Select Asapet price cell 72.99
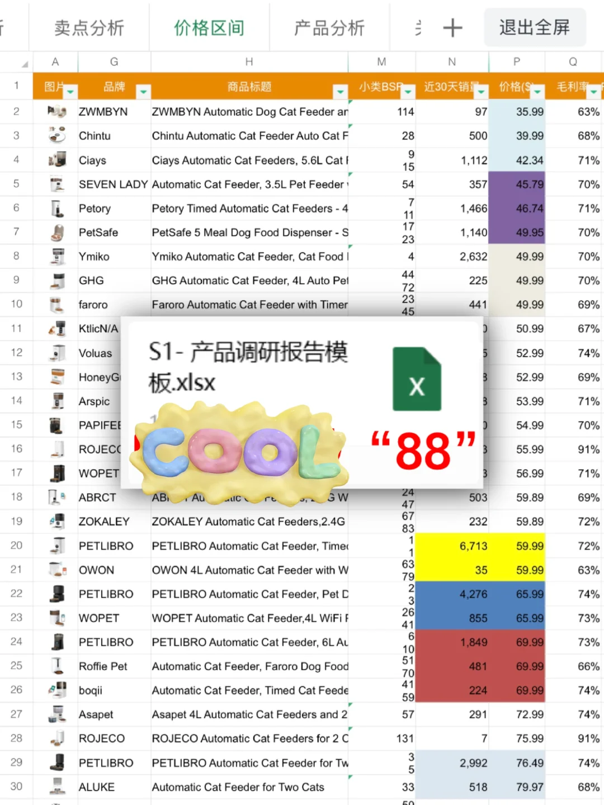604x805 pixels. [517, 714]
